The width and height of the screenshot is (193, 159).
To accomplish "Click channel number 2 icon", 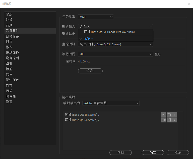I will pyautogui.click(x=175, y=120).
